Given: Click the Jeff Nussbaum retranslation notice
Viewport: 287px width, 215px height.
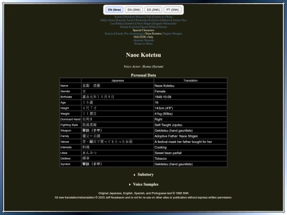Looking at the screenshot, I should click(x=143, y=197).
